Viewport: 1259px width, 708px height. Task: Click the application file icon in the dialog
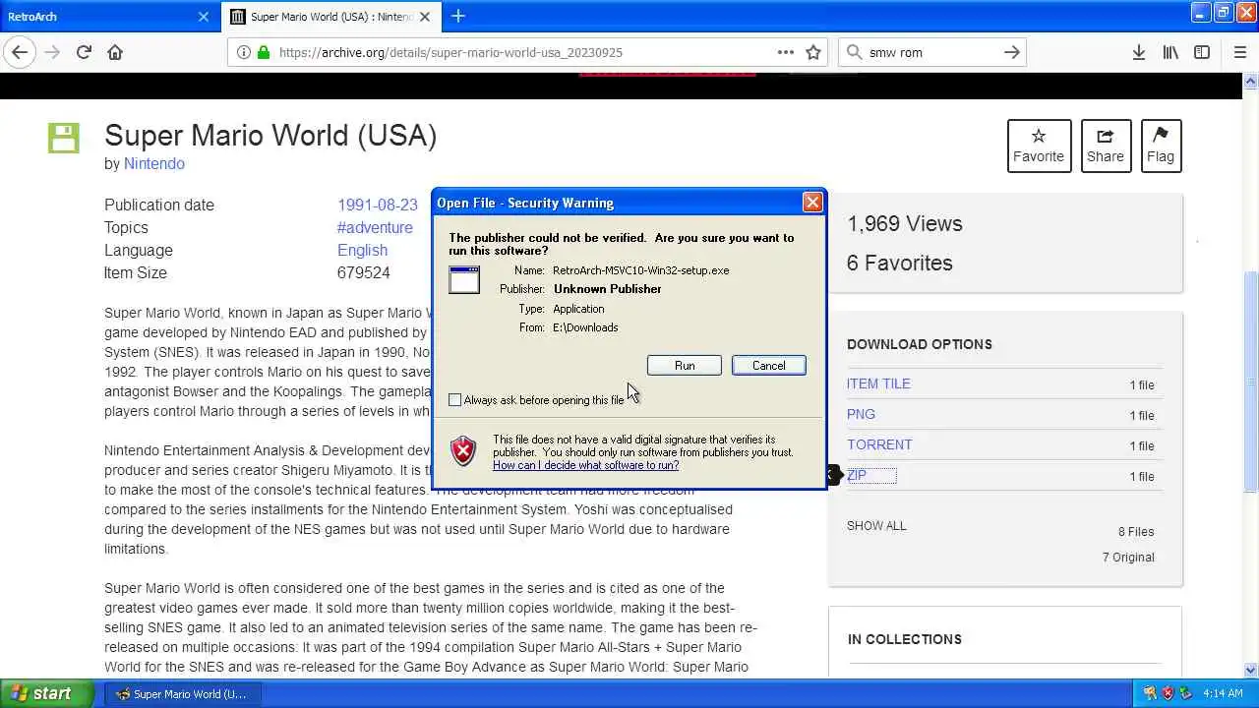pyautogui.click(x=464, y=279)
